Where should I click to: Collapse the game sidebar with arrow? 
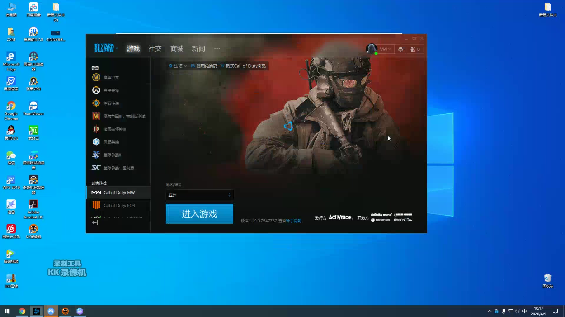95,222
